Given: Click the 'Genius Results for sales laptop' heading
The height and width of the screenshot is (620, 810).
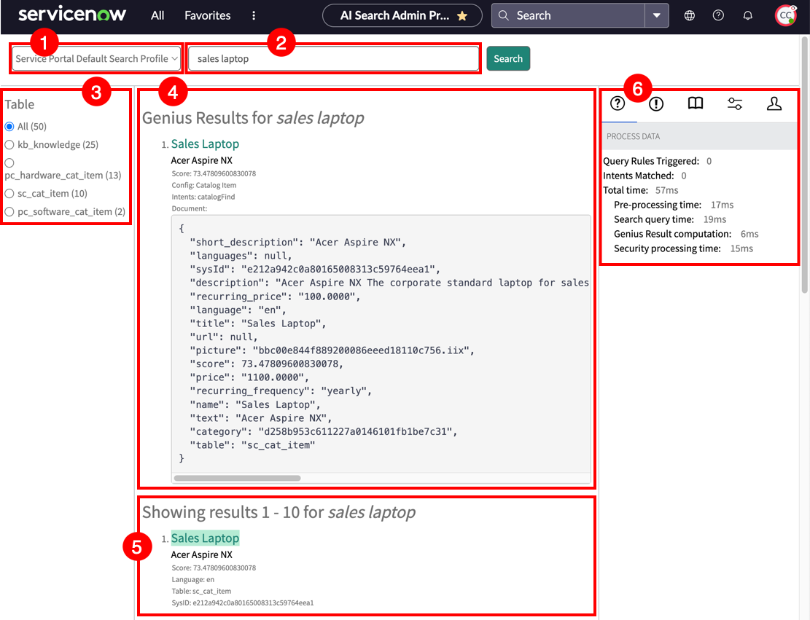Looking at the screenshot, I should [x=253, y=118].
